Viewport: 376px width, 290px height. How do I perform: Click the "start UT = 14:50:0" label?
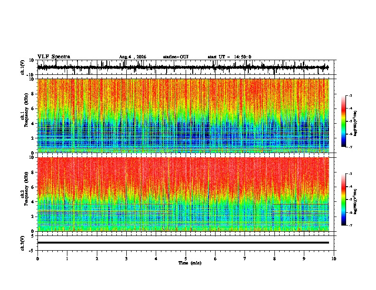pyautogui.click(x=229, y=57)
